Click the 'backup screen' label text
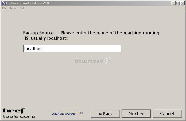This screenshot has width=186, height=121. pos(64,114)
